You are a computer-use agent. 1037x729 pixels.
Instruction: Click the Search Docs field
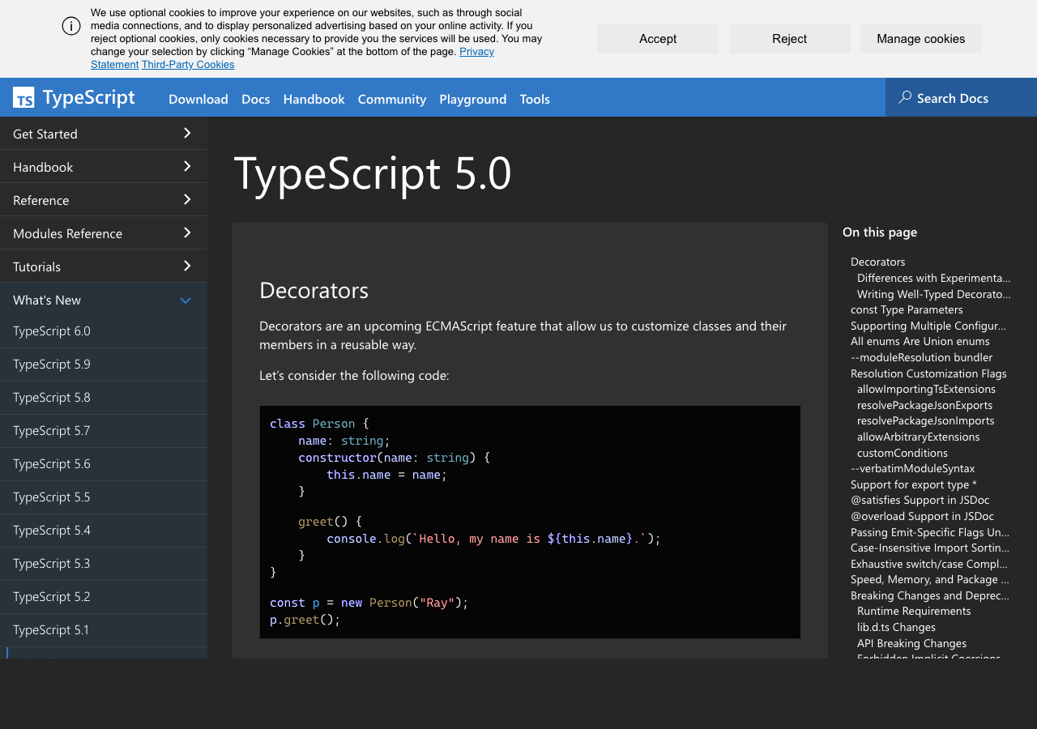coord(952,97)
